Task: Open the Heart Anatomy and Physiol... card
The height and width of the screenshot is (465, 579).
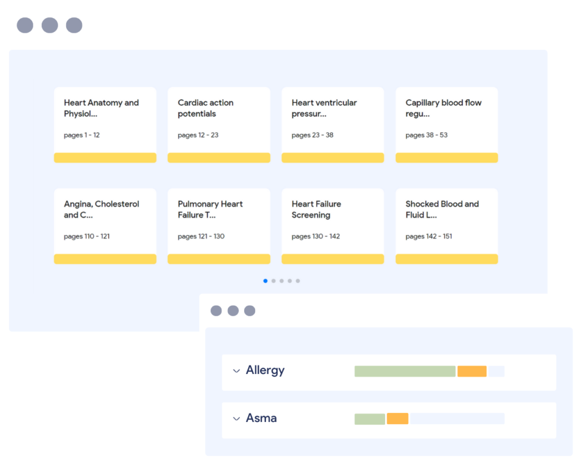Action: 105,119
